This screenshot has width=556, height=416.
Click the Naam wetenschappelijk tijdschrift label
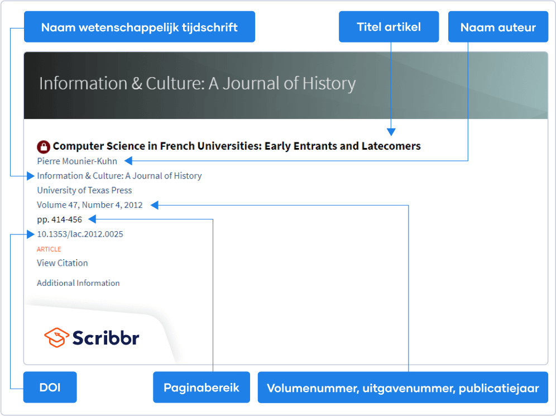point(140,27)
